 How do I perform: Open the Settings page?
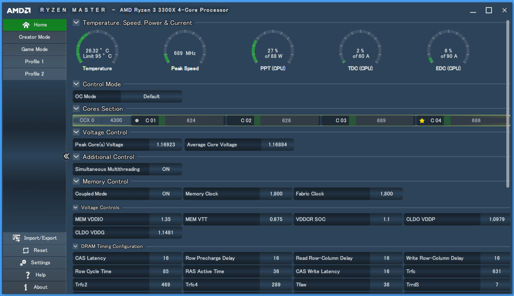pos(35,263)
